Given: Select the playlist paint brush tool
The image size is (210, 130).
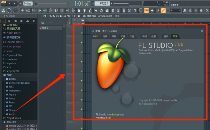Looking at the screenshot, I should 54,16.
